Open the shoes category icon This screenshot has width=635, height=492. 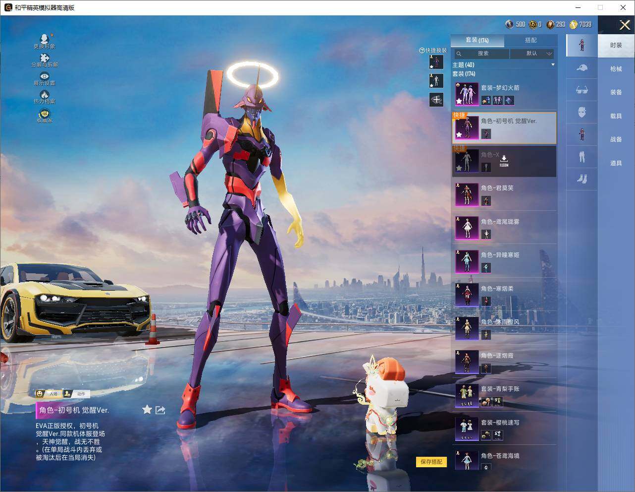(582, 179)
